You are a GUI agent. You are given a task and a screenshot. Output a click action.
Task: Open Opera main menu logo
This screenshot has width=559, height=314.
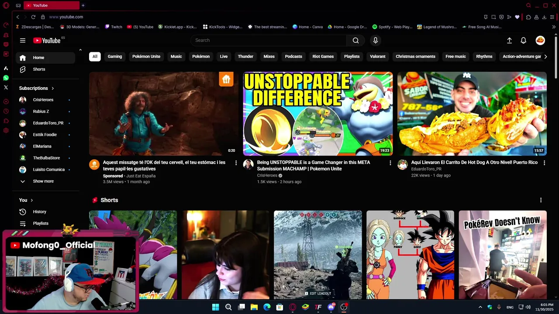coord(6,6)
